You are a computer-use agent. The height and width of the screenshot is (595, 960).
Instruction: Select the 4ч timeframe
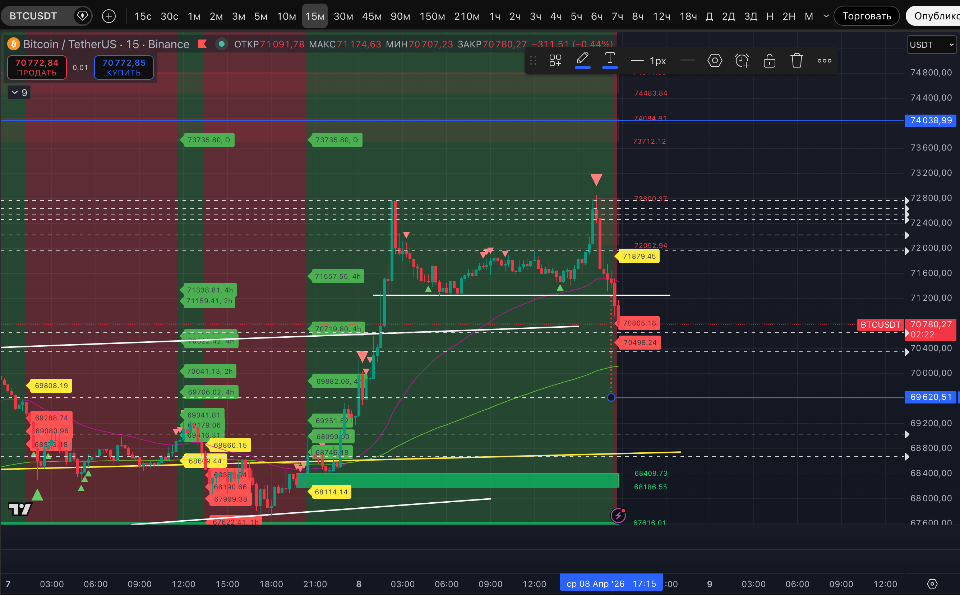point(555,16)
